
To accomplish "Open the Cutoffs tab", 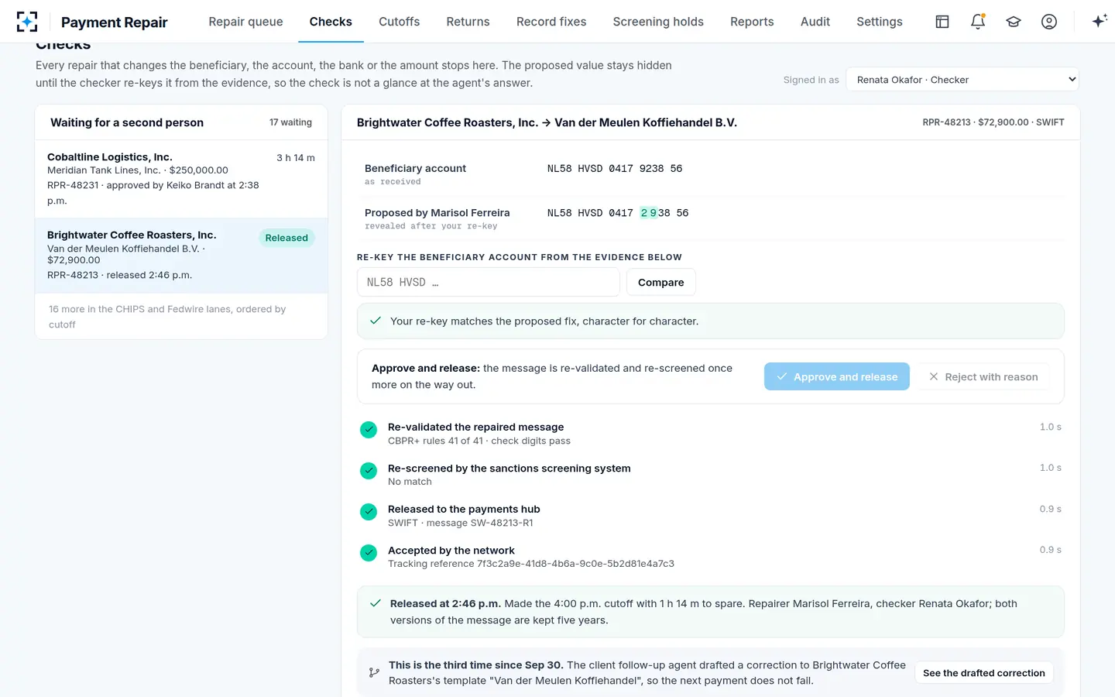I will (400, 22).
